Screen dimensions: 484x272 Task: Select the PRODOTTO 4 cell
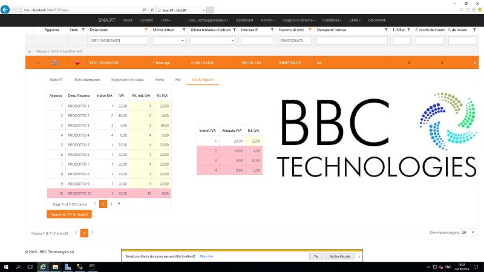click(79, 135)
